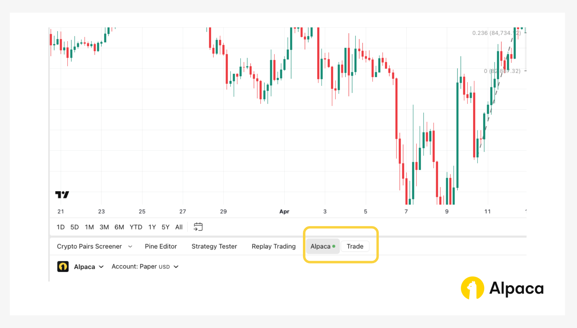Select the YTD timeframe
The width and height of the screenshot is (577, 328).
pyautogui.click(x=136, y=227)
